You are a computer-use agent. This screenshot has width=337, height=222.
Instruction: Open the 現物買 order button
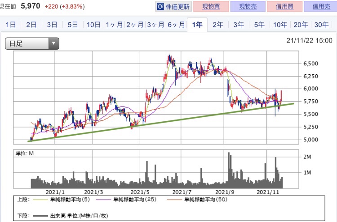[x=211, y=6]
